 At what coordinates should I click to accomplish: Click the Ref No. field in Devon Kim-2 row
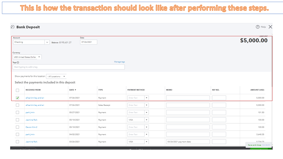(x=219, y=127)
